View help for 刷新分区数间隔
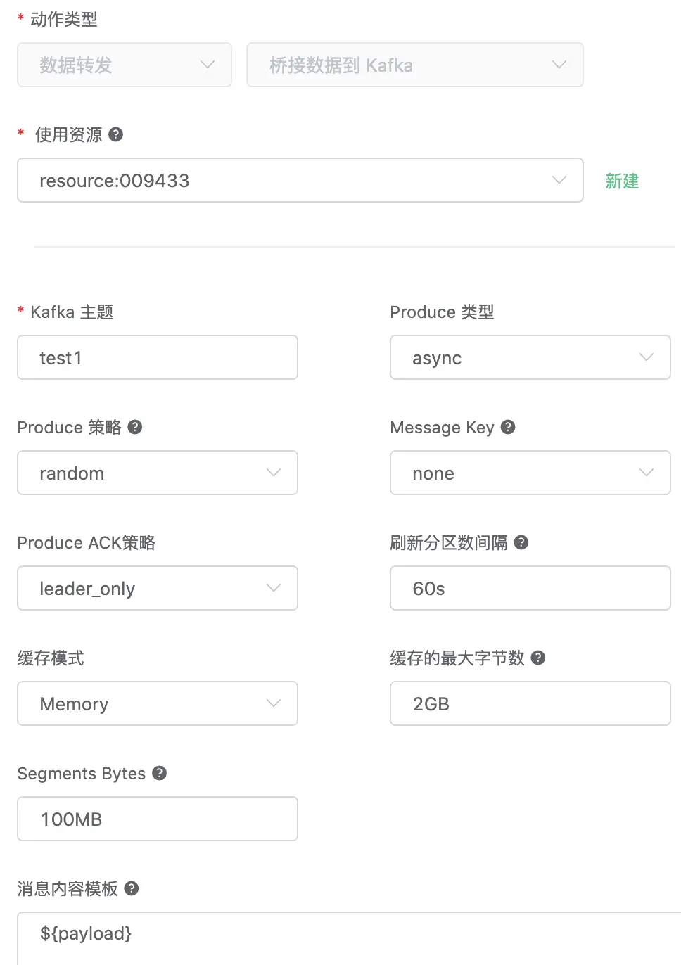The height and width of the screenshot is (965, 681). tap(521, 542)
